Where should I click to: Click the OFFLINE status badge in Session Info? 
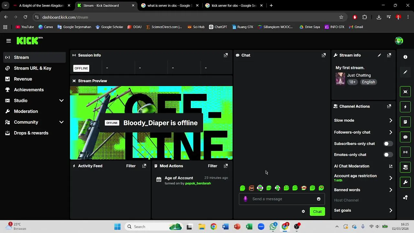click(81, 68)
